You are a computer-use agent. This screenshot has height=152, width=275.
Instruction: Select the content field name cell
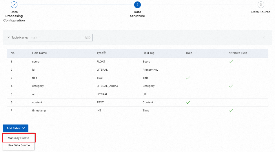tap(37, 102)
